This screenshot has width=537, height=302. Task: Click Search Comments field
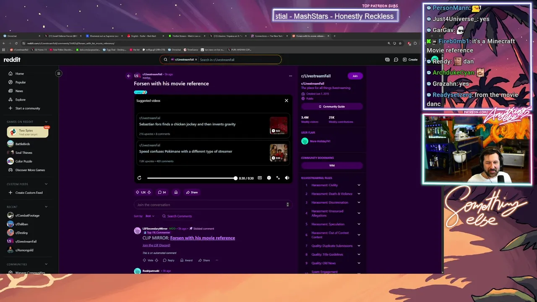[180, 216]
